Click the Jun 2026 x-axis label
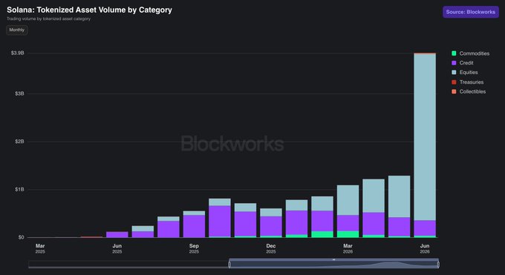This screenshot has width=505, height=275. tap(425, 248)
